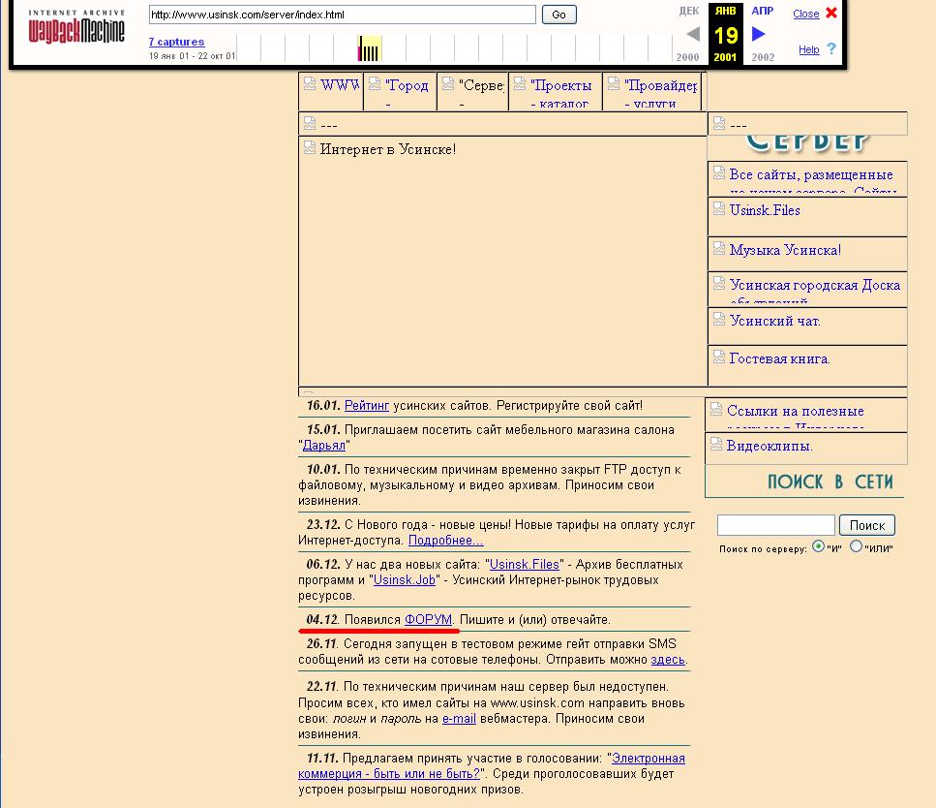Click broken image icon beside Видеоклипы
Viewport: 936px width, 808px height.
click(x=716, y=444)
